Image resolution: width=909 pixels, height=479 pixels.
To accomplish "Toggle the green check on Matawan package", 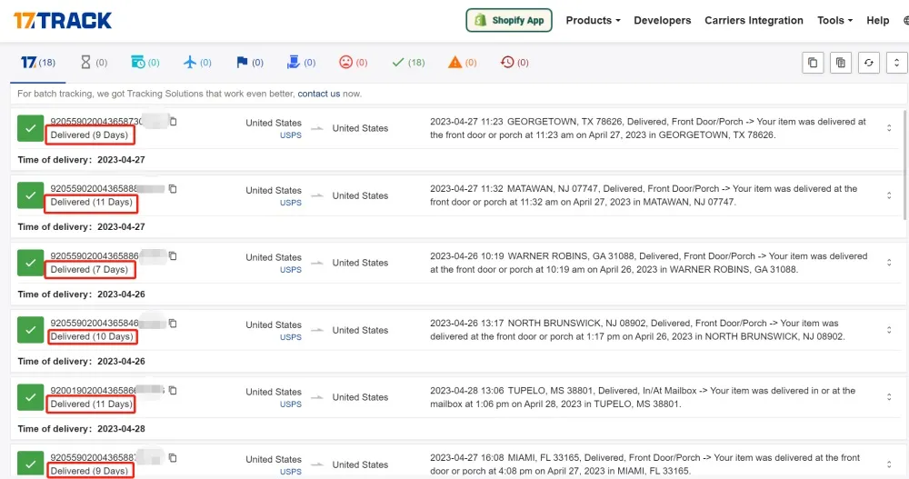I will click(x=31, y=195).
